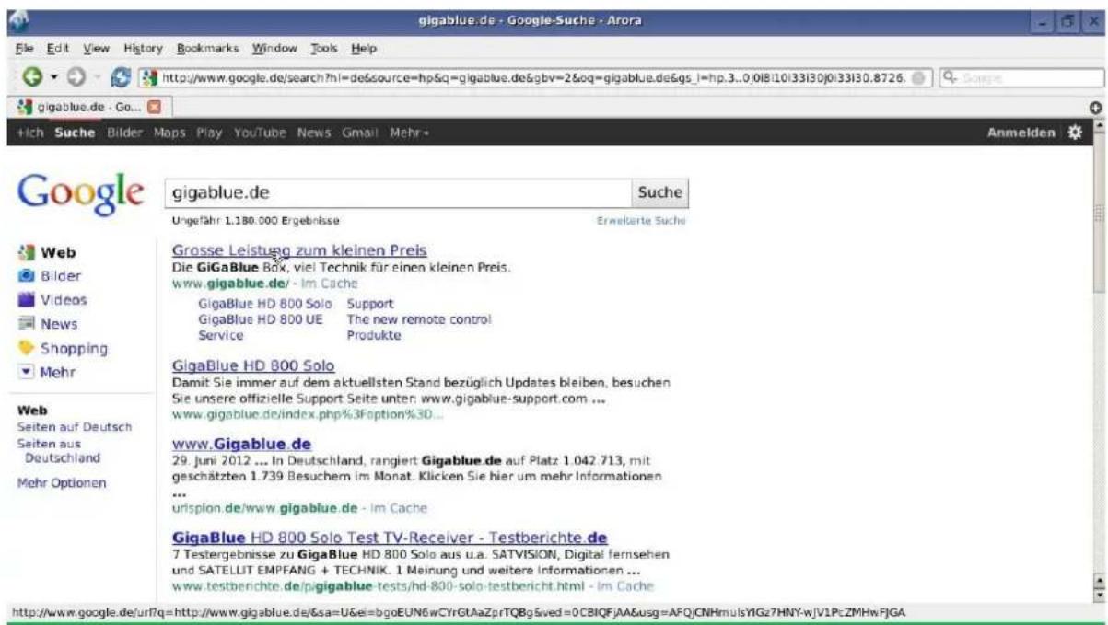Open Erweiterte Suche link
This screenshot has width=1108, height=625.
tap(641, 222)
